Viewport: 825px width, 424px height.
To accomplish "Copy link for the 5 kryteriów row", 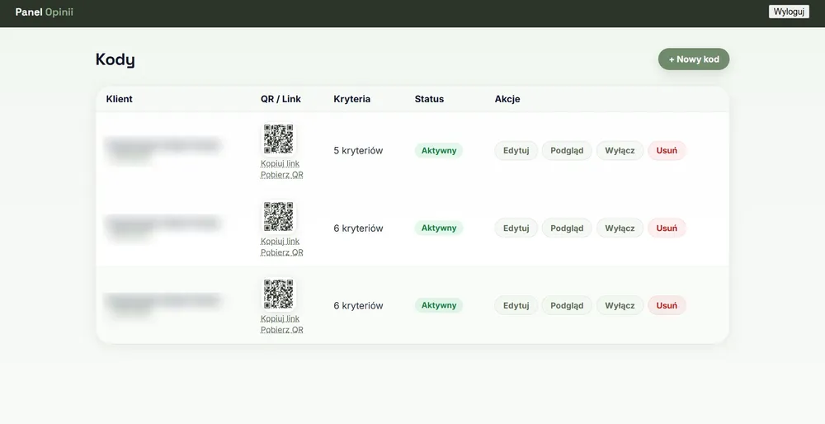I will tap(280, 163).
